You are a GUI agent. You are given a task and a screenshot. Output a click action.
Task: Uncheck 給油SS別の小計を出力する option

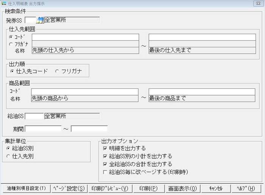pos(105,156)
